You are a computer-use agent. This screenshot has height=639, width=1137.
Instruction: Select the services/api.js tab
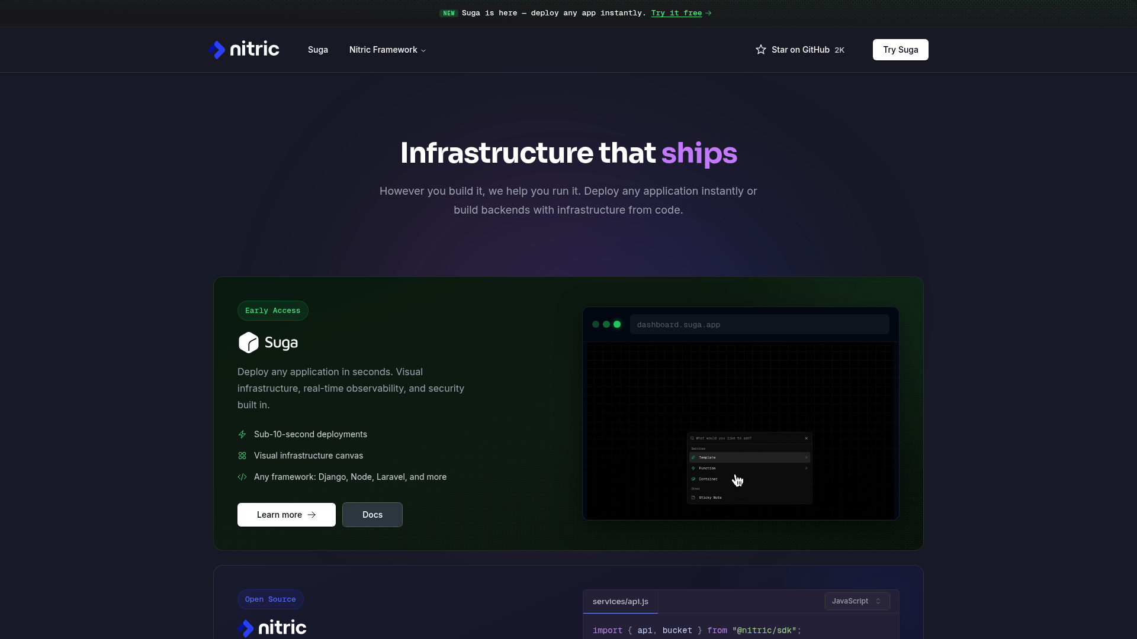tap(621, 602)
